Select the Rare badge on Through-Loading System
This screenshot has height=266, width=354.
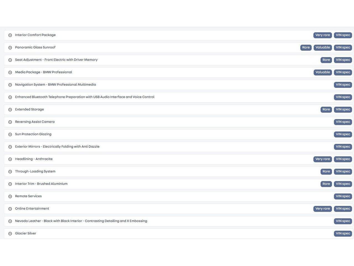326,172
